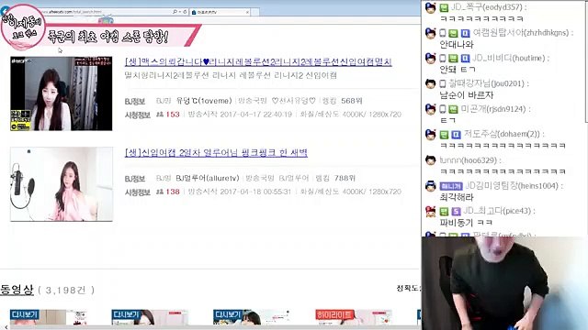The image size is (588, 330).
Task: Open BJ profile 유덩℃(1oveme)
Action: [x=204, y=101]
